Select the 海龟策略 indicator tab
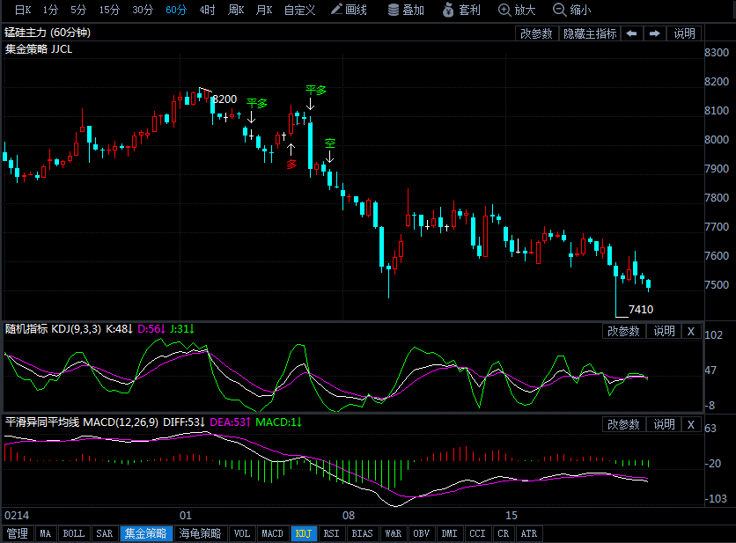 click(200, 533)
